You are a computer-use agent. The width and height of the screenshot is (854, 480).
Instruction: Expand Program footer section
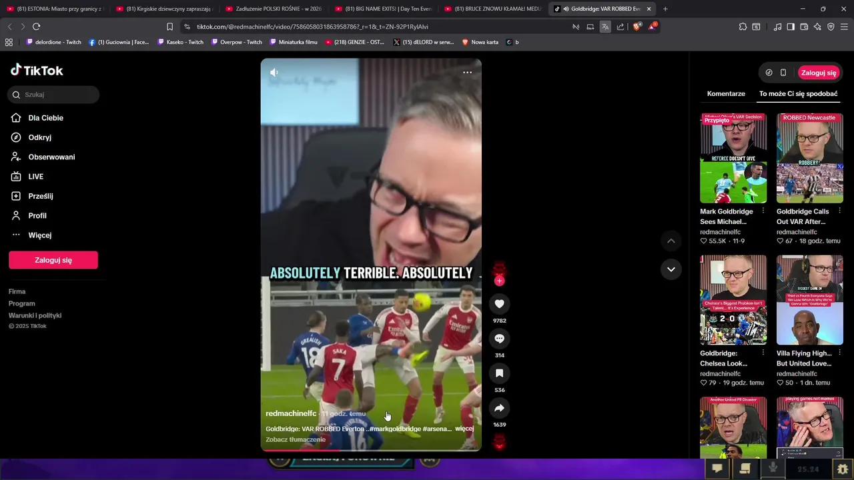pos(21,303)
